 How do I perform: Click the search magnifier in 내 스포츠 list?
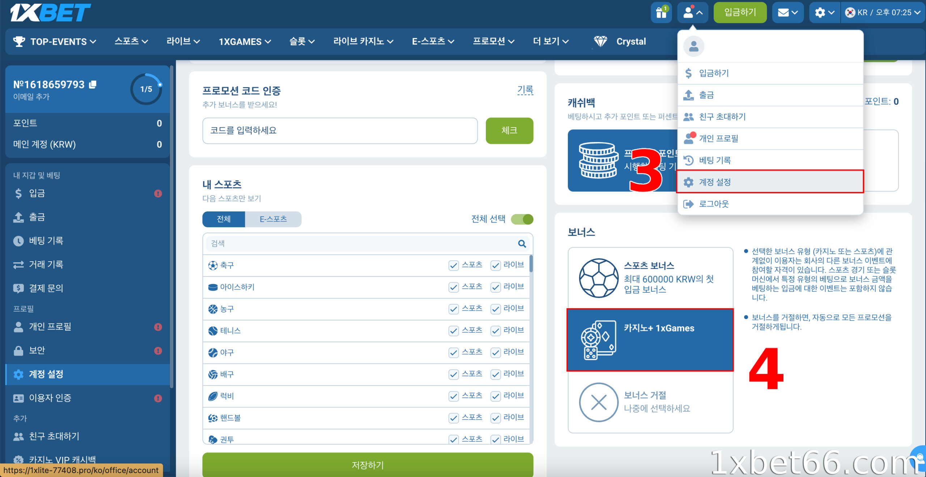pyautogui.click(x=522, y=244)
